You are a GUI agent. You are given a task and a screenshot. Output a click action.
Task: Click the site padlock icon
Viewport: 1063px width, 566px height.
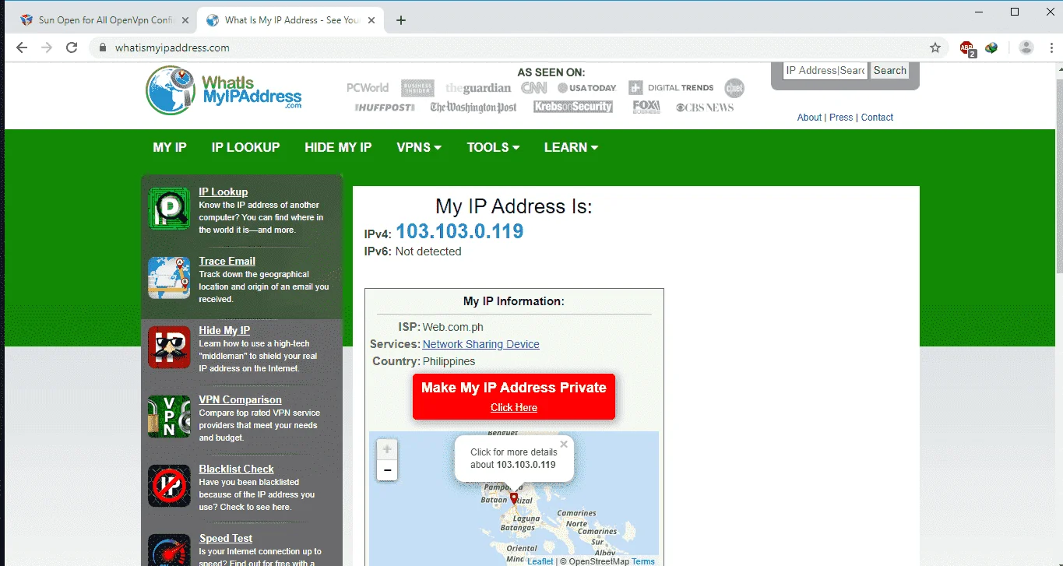click(x=102, y=47)
